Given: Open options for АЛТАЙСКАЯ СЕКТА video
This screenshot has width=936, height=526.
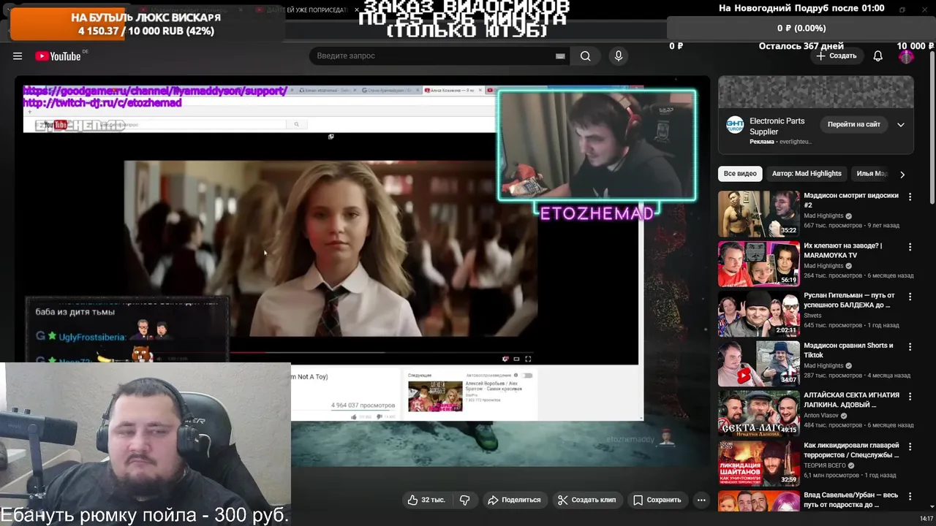Looking at the screenshot, I should click(910, 397).
